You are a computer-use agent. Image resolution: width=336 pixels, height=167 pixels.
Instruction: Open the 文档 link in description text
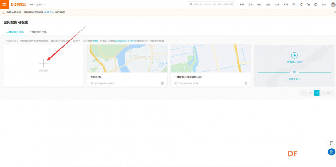pos(95,41)
